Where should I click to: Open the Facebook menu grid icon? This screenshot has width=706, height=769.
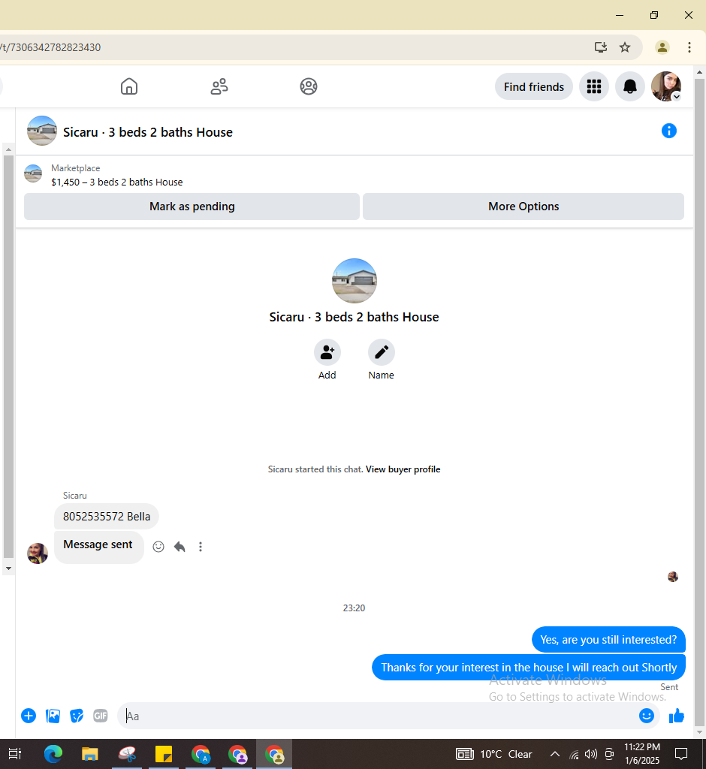[x=593, y=87]
